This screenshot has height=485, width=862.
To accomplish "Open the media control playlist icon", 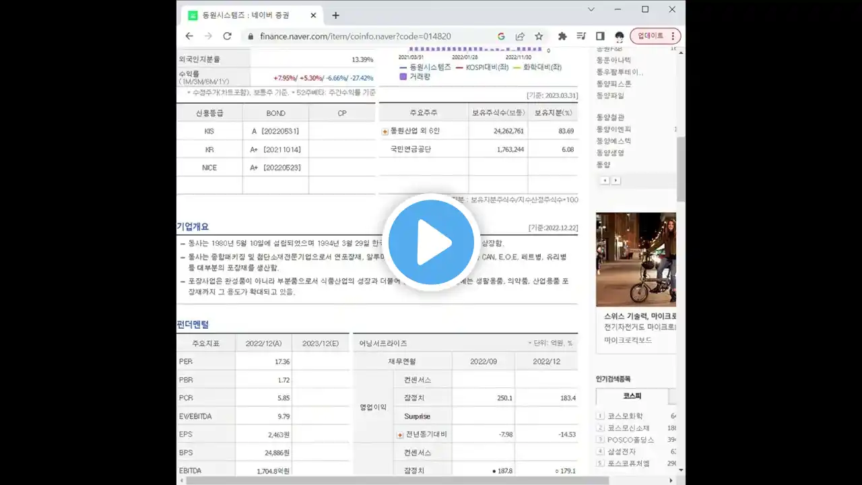I will [x=581, y=36].
